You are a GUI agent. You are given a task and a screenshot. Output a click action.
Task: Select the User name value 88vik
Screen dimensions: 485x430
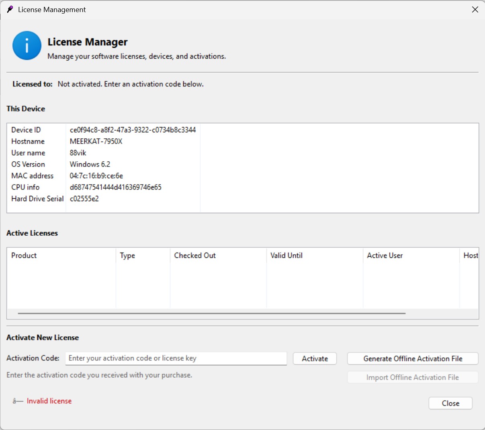78,153
